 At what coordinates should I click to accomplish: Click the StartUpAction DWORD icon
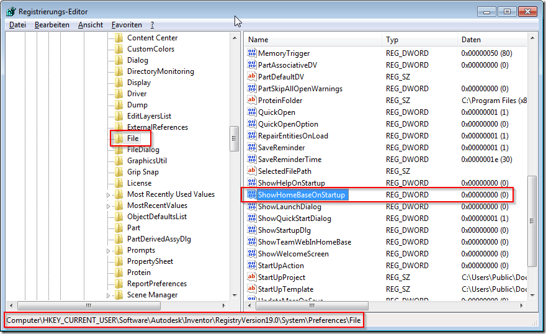(x=251, y=265)
